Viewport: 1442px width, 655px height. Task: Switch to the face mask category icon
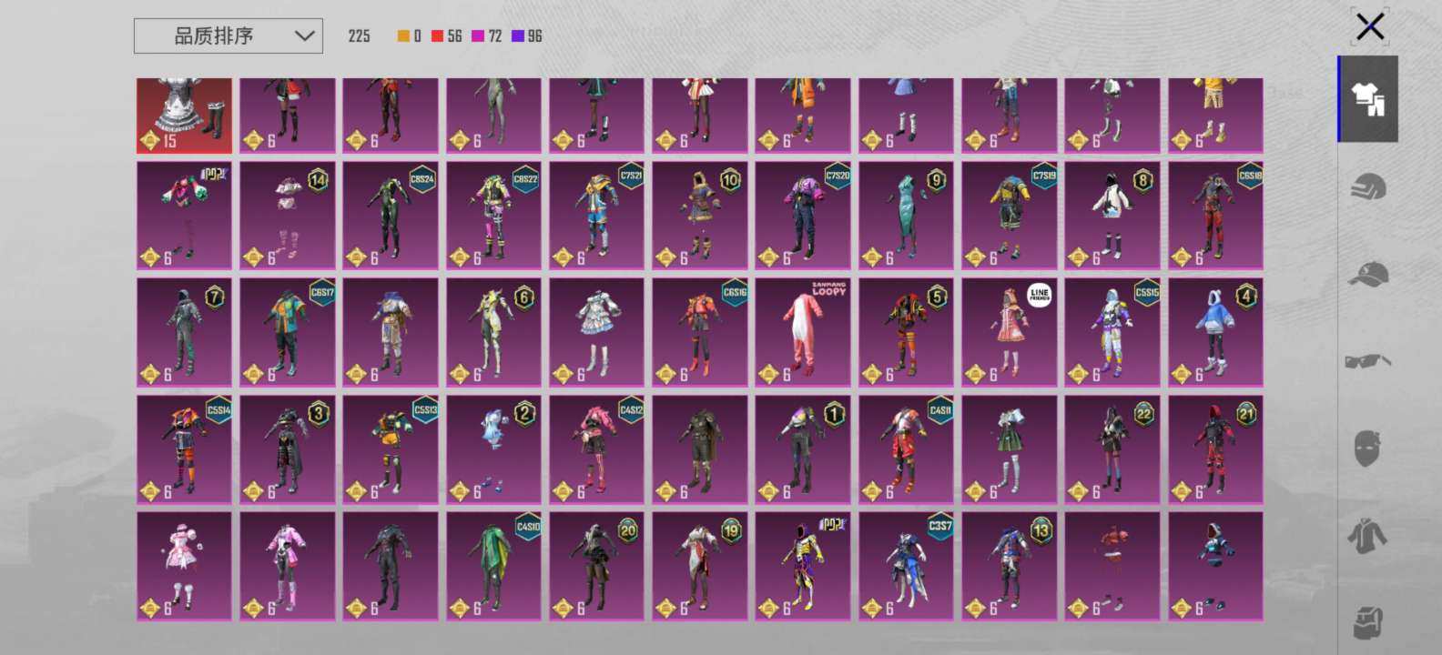[1368, 448]
